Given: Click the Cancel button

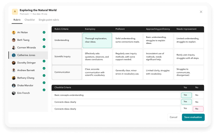Looking at the screenshot, I should coord(173,117).
